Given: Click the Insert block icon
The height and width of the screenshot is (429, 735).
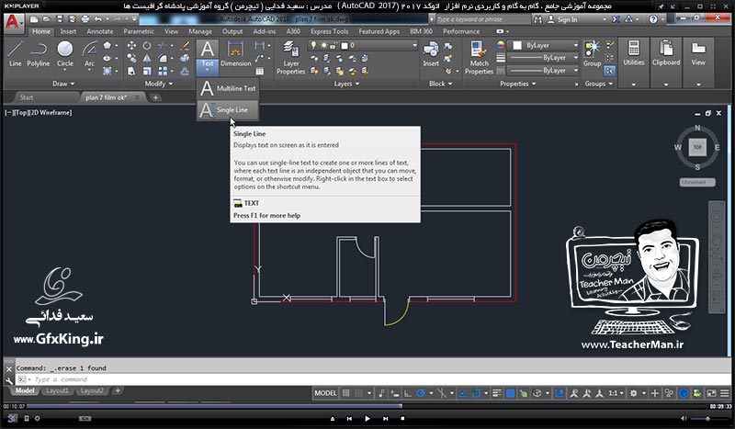Looking at the screenshot, I should point(430,53).
